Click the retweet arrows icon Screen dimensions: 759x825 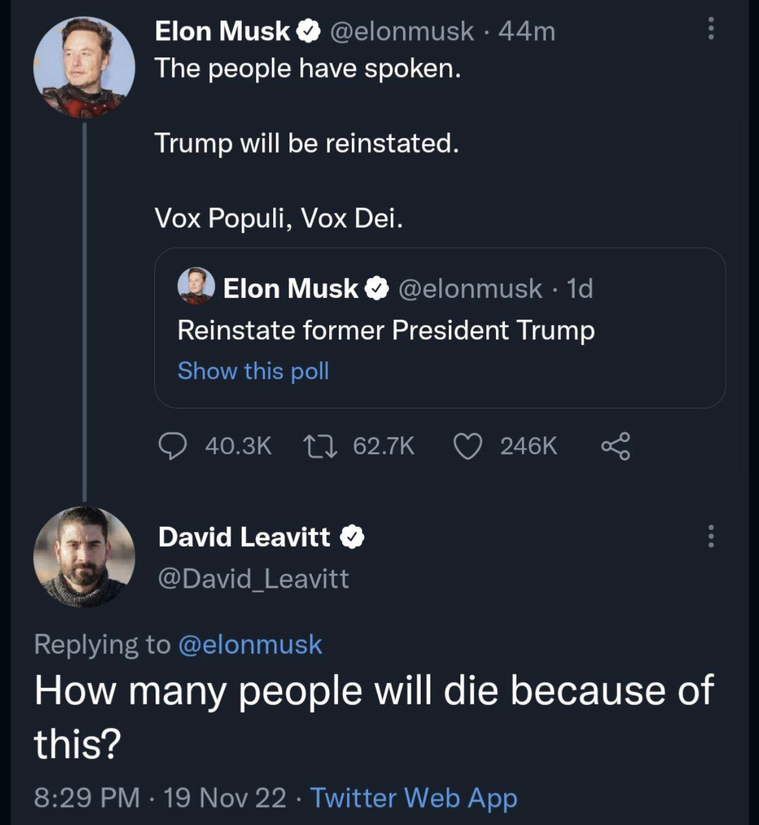click(320, 446)
